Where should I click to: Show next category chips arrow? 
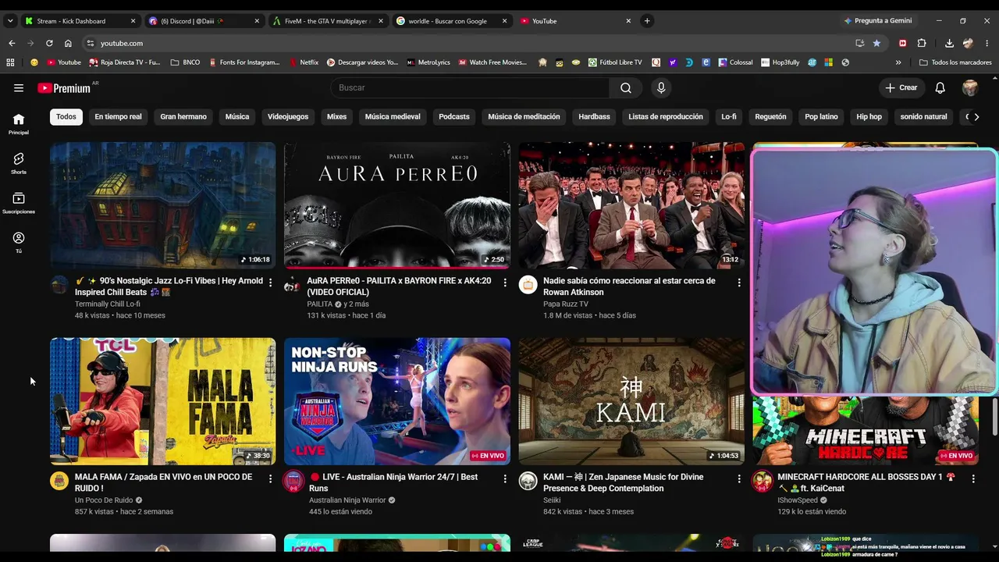976,117
